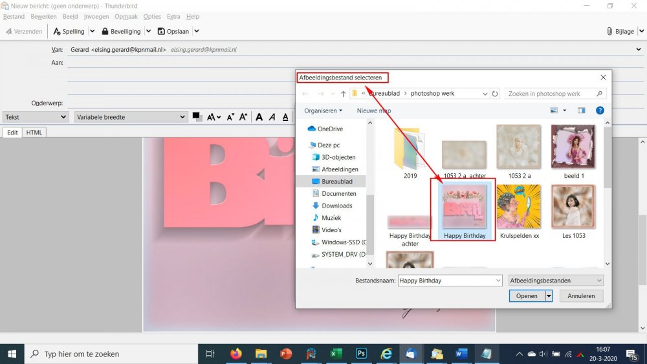The width and height of the screenshot is (647, 364).
Task: Switch to the HTML tab
Action: [34, 133]
